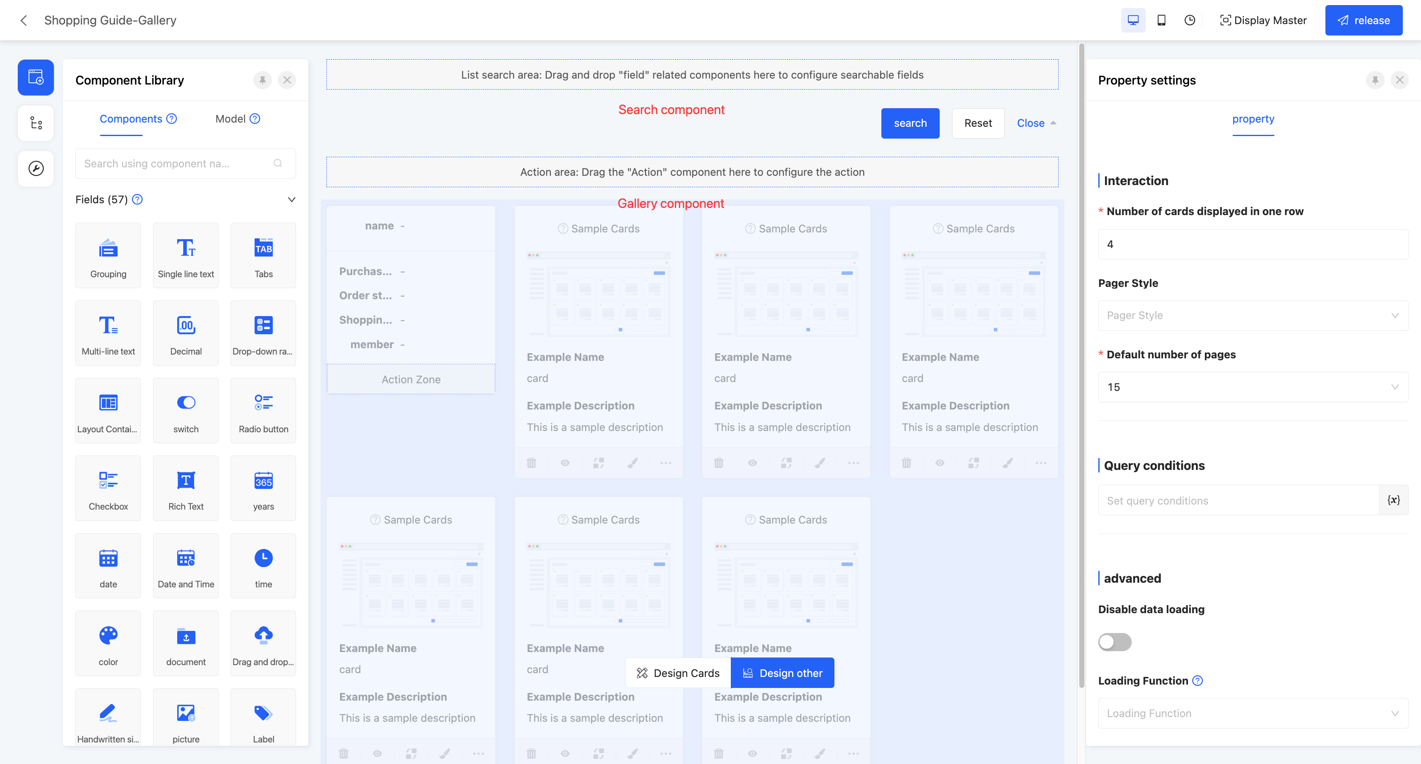Select the Rich Text field component
This screenshot has height=764, width=1421.
click(x=185, y=488)
